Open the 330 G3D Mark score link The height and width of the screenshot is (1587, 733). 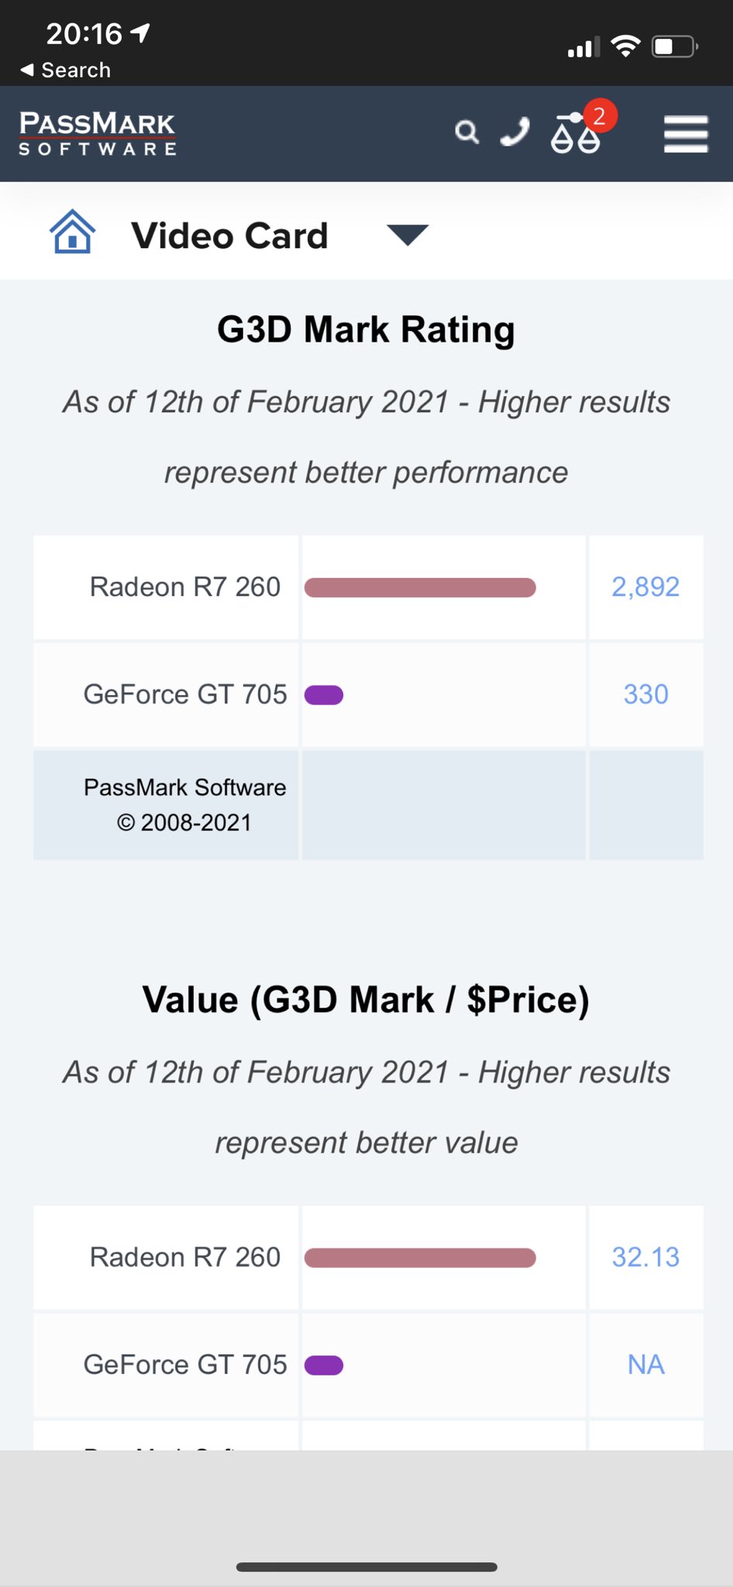pyautogui.click(x=645, y=694)
